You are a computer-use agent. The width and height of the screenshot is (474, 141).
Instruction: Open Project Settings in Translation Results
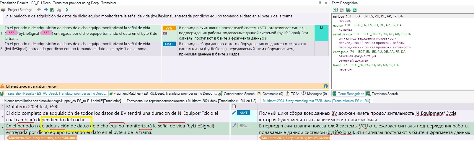coord(17,10)
